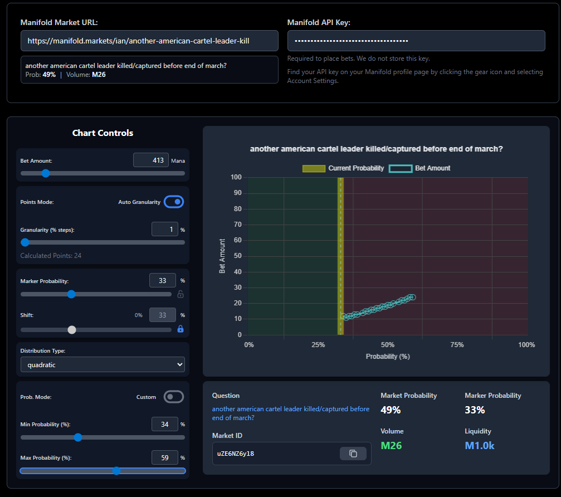The height and width of the screenshot is (497, 561).
Task: Click the blue Shift lock icon
Action: (x=180, y=329)
